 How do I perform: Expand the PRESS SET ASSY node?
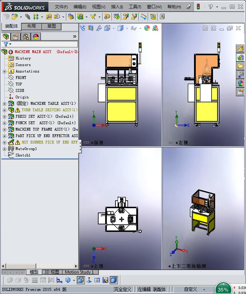(x=4, y=117)
